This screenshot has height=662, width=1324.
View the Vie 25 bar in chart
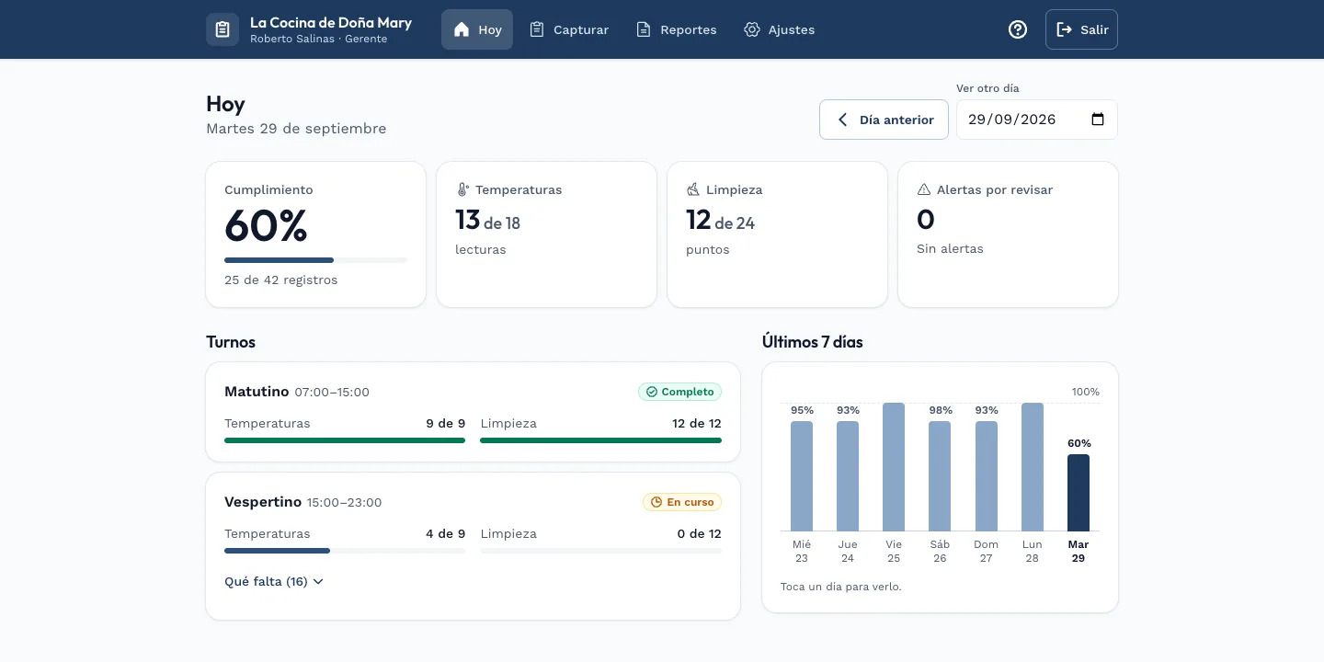[894, 467]
